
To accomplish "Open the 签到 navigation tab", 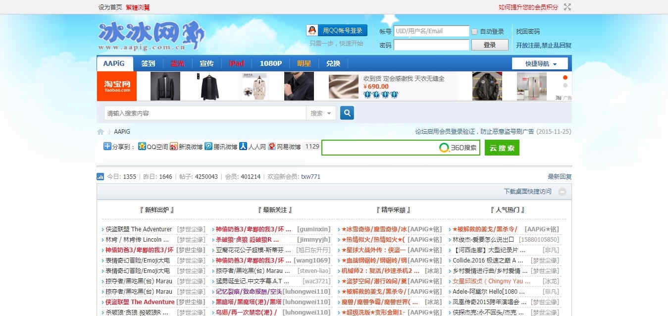I will point(148,63).
